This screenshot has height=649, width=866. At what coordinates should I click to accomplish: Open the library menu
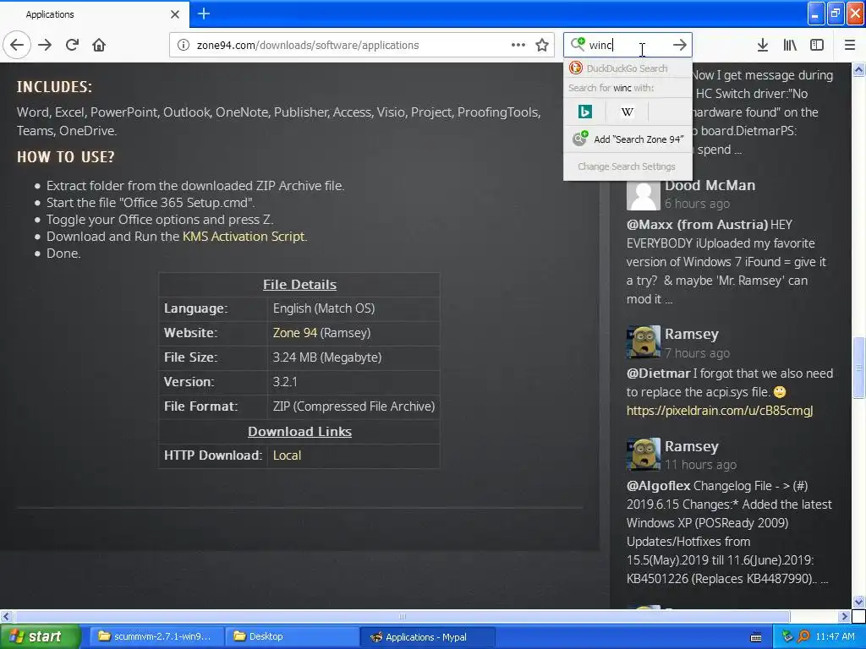pos(790,45)
